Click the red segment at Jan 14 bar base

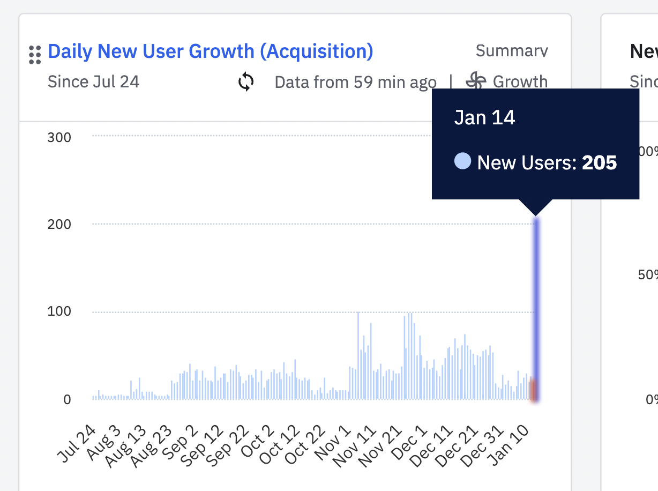click(x=533, y=390)
